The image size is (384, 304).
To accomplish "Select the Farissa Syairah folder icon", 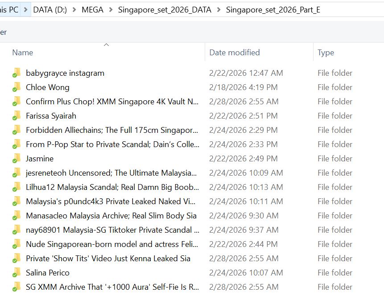I will coord(17,116).
